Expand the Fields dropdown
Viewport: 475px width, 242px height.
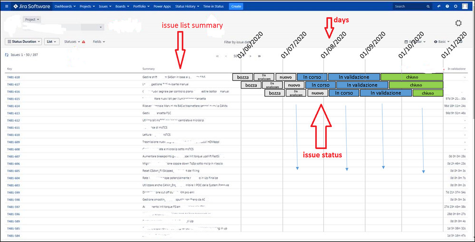pyautogui.click(x=99, y=42)
